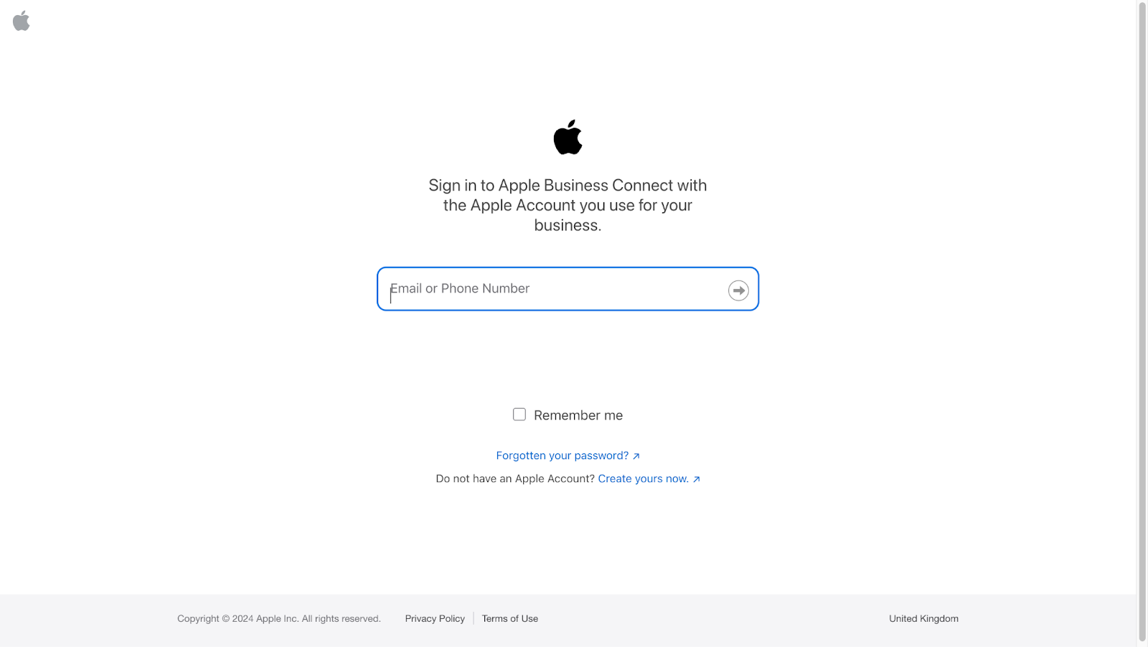This screenshot has width=1148, height=647.
Task: Click the large centered Apple logo
Action: click(568, 137)
